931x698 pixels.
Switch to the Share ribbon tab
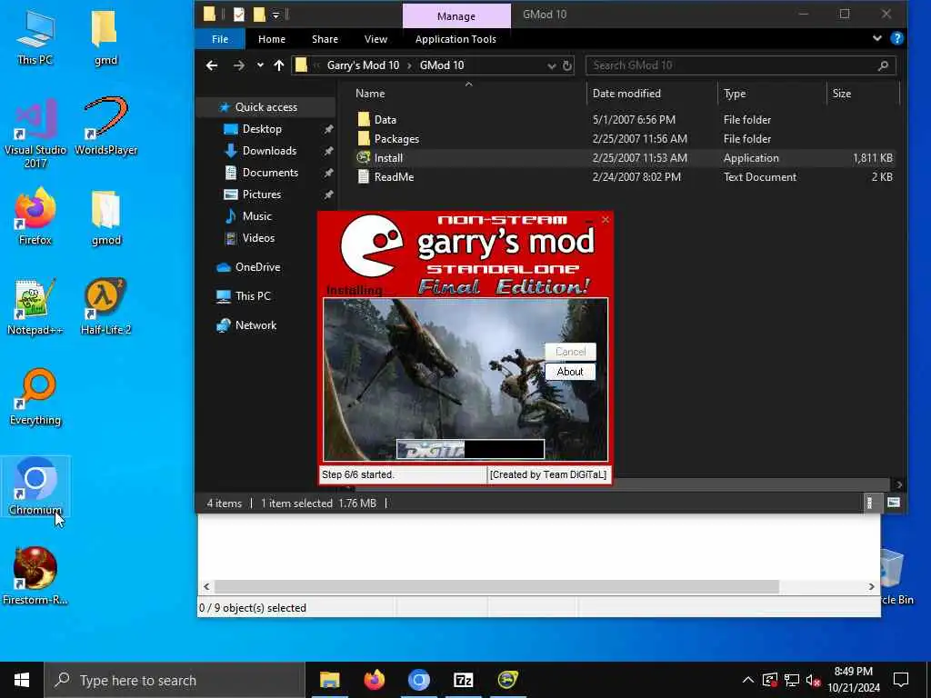(325, 39)
